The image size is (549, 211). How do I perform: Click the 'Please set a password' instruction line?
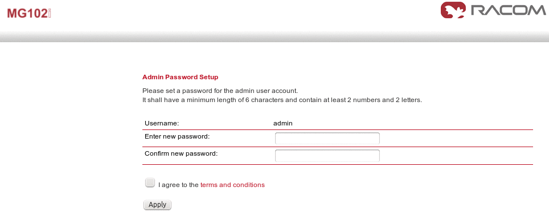(220, 91)
